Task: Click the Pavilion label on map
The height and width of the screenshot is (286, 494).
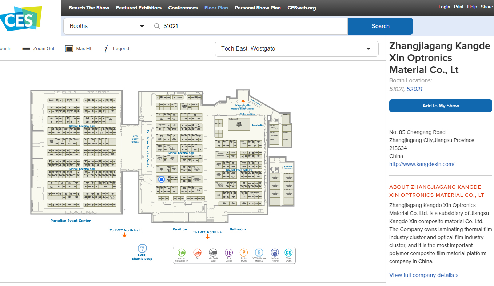Action: [x=180, y=229]
